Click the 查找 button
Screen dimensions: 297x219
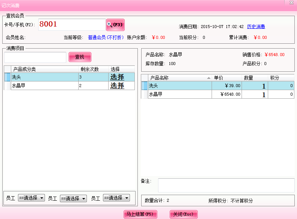(80, 57)
